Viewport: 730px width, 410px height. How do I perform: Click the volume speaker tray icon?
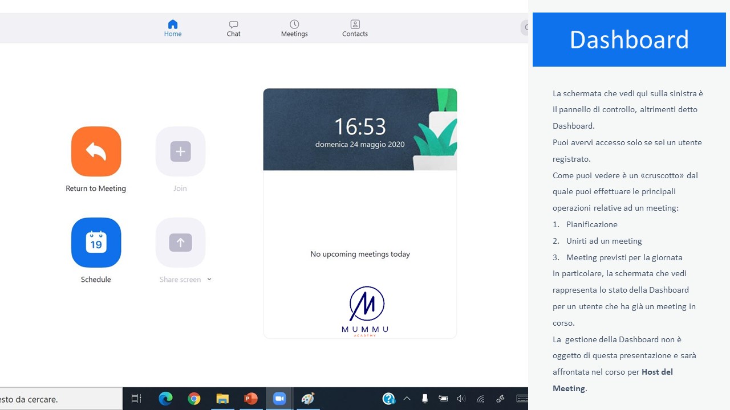click(x=461, y=399)
